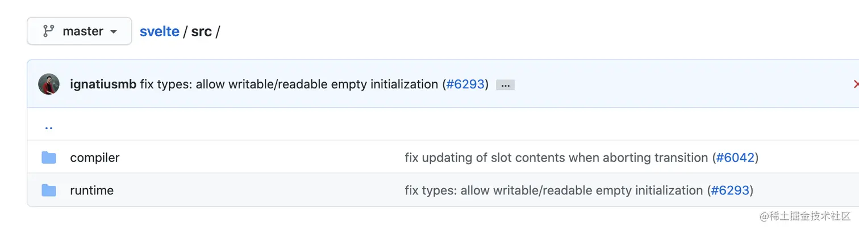Open pull request #6042
Screen dimensions: 859x230
pyautogui.click(x=735, y=157)
